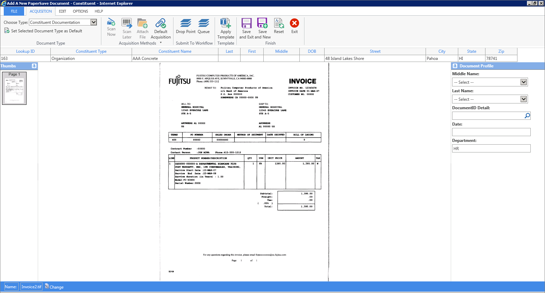Select the Page 1 thumbnail

click(x=14, y=88)
